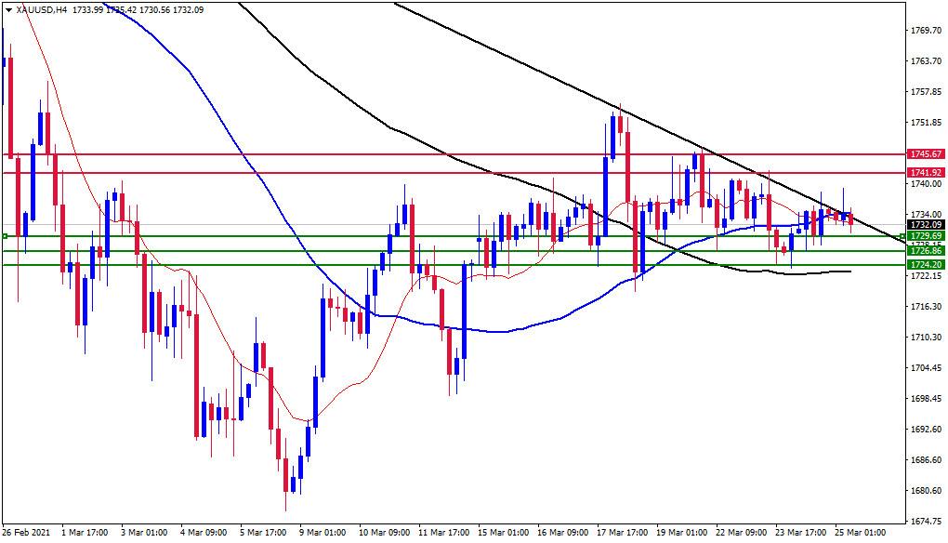Click the 1674.75 price axis value
This screenshot has height=543, width=948.
(927, 522)
